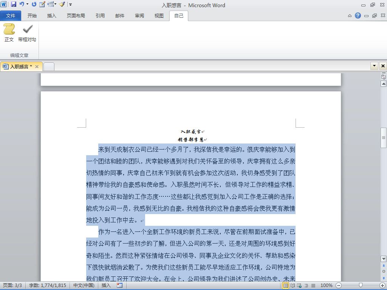Screen dimensions: 387x290
Task: Click the line starting 作为一名进入一个全新工作环境
Action: pyautogui.click(x=197, y=232)
